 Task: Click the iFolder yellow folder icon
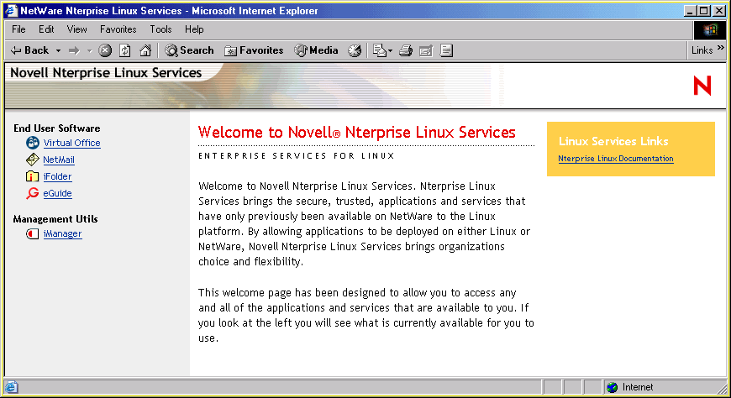click(x=32, y=176)
